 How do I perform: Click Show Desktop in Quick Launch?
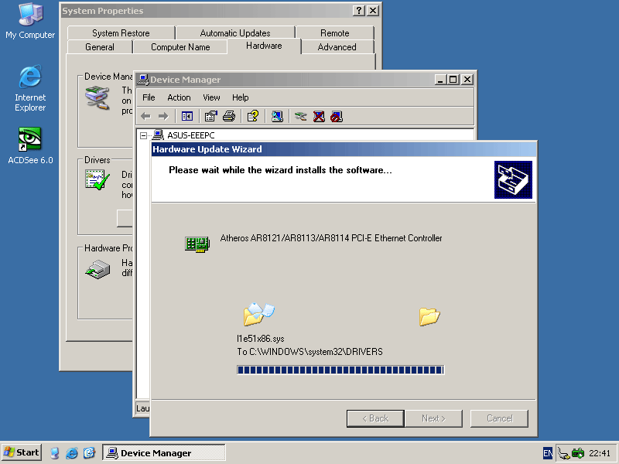click(x=55, y=453)
